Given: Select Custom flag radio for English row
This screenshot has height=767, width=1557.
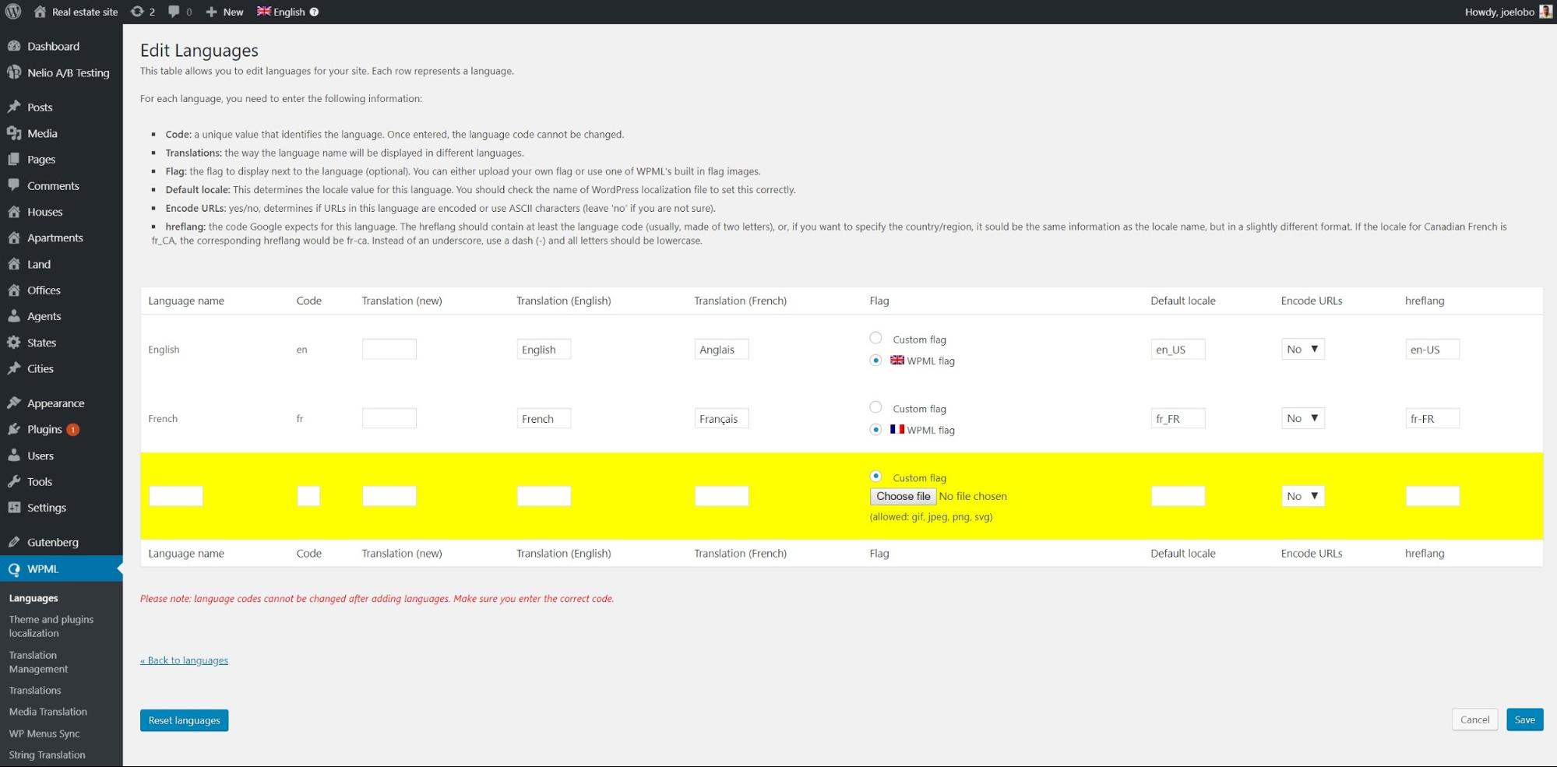Looking at the screenshot, I should coord(875,338).
